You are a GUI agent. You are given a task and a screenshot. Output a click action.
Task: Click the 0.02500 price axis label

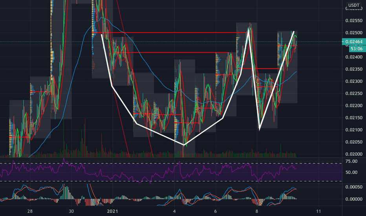click(354, 33)
